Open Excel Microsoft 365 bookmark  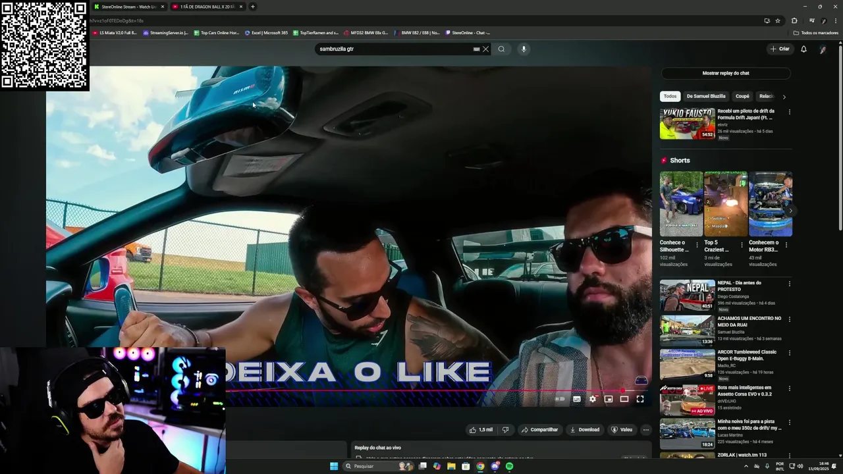pyautogui.click(x=266, y=32)
